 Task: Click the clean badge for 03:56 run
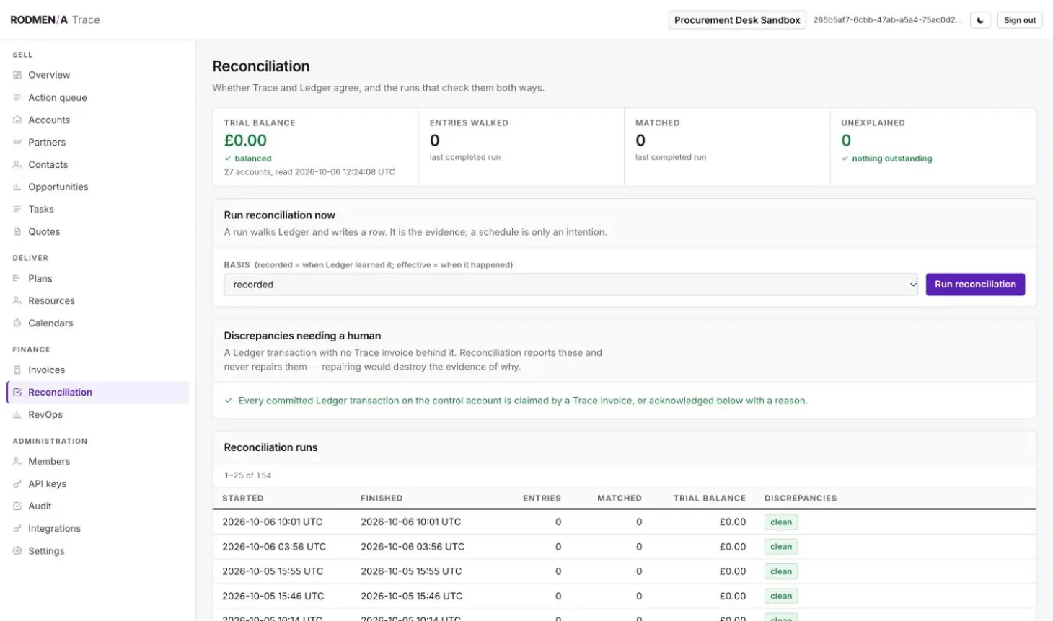pos(781,547)
